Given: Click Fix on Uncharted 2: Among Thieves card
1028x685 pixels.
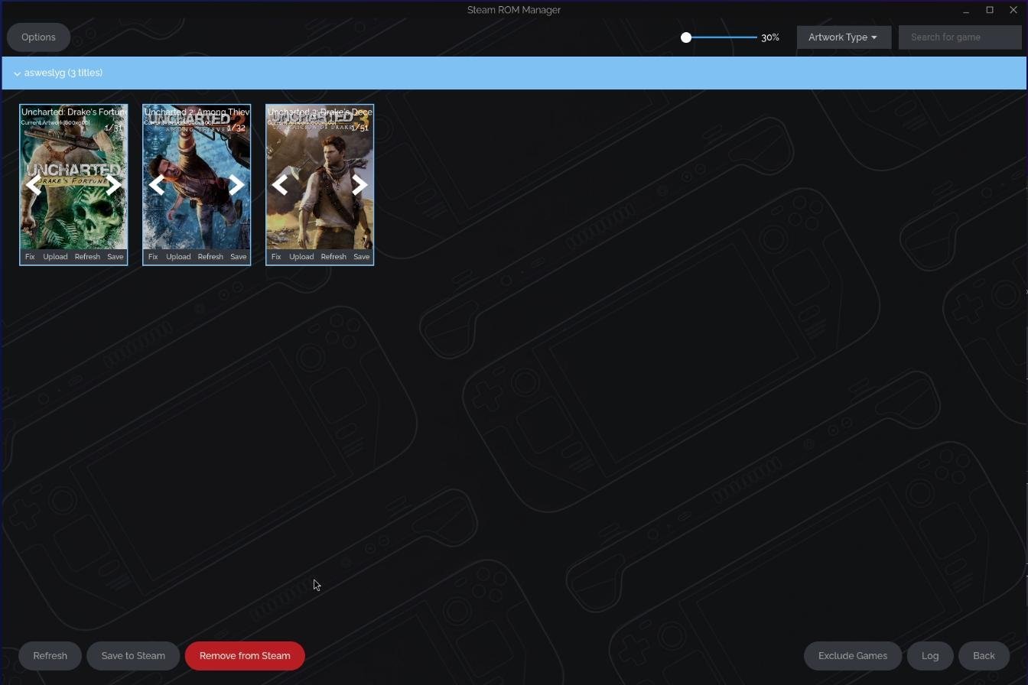Looking at the screenshot, I should (153, 257).
